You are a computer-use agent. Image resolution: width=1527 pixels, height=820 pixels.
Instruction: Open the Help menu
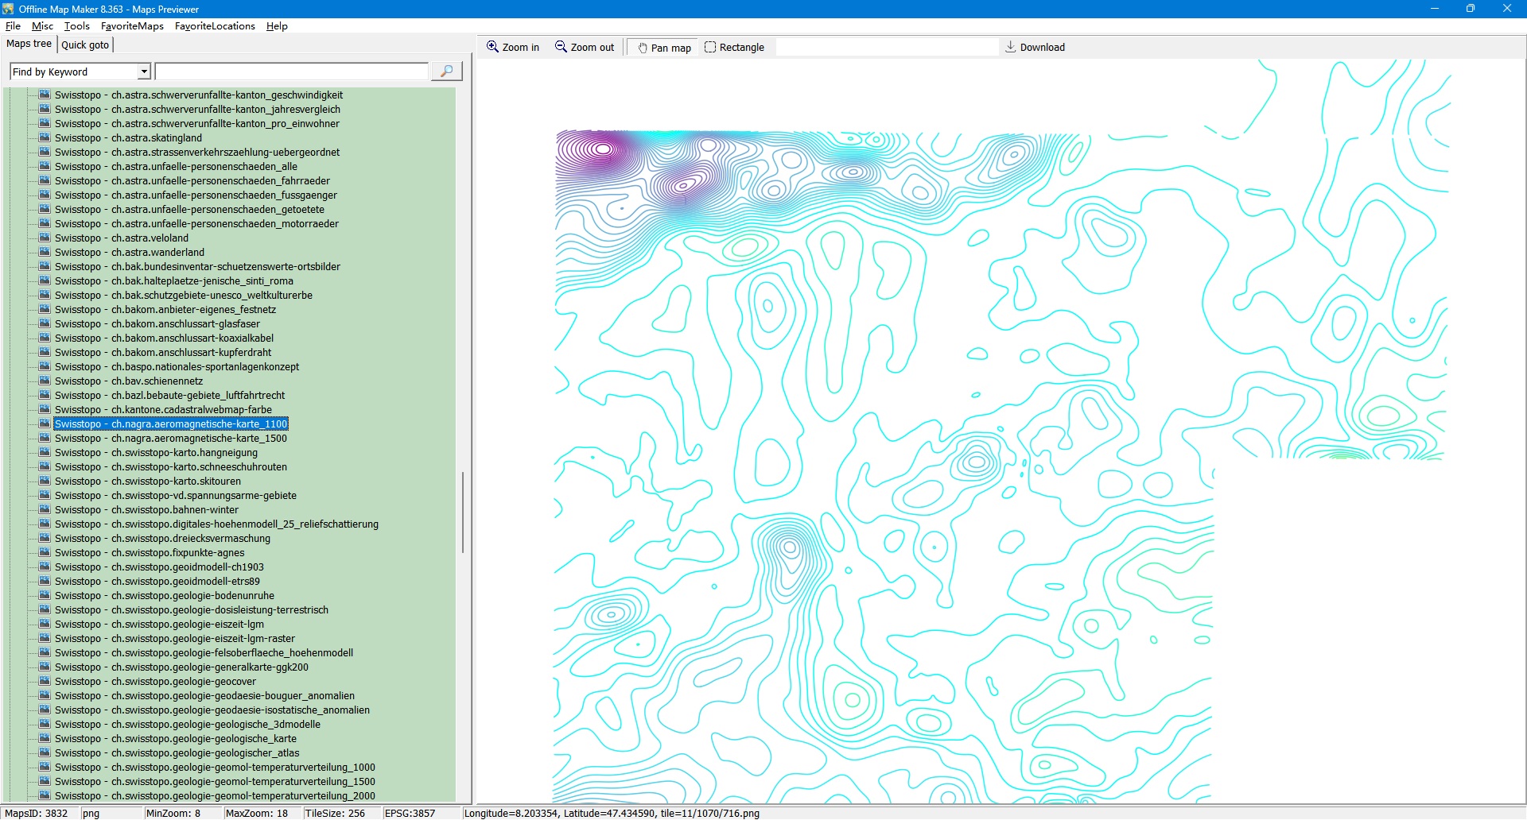tap(277, 26)
